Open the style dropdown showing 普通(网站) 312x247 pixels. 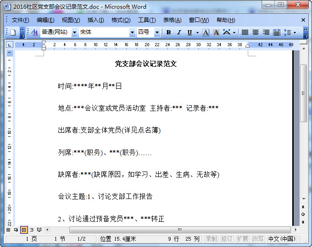(75, 32)
